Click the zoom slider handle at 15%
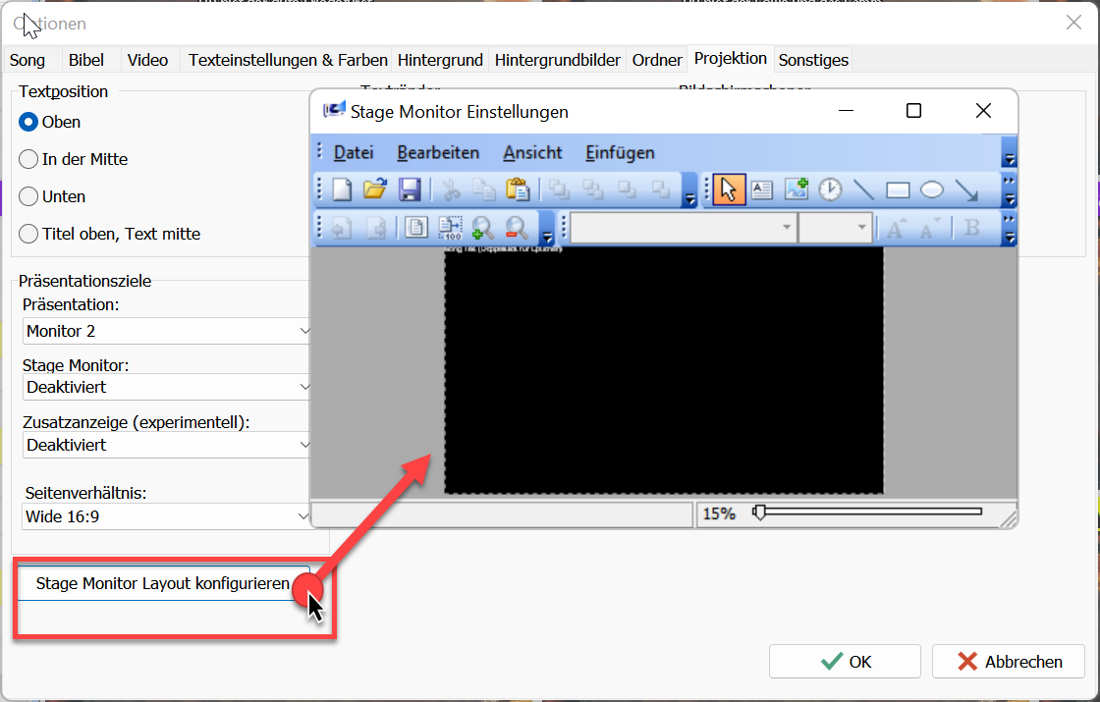 pos(759,513)
